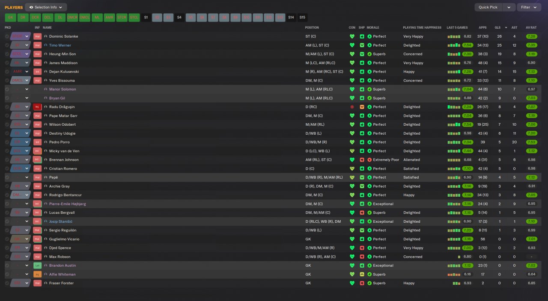The width and height of the screenshot is (548, 301).
Task: Sort by the MORALE column header
Action: pyautogui.click(x=373, y=28)
